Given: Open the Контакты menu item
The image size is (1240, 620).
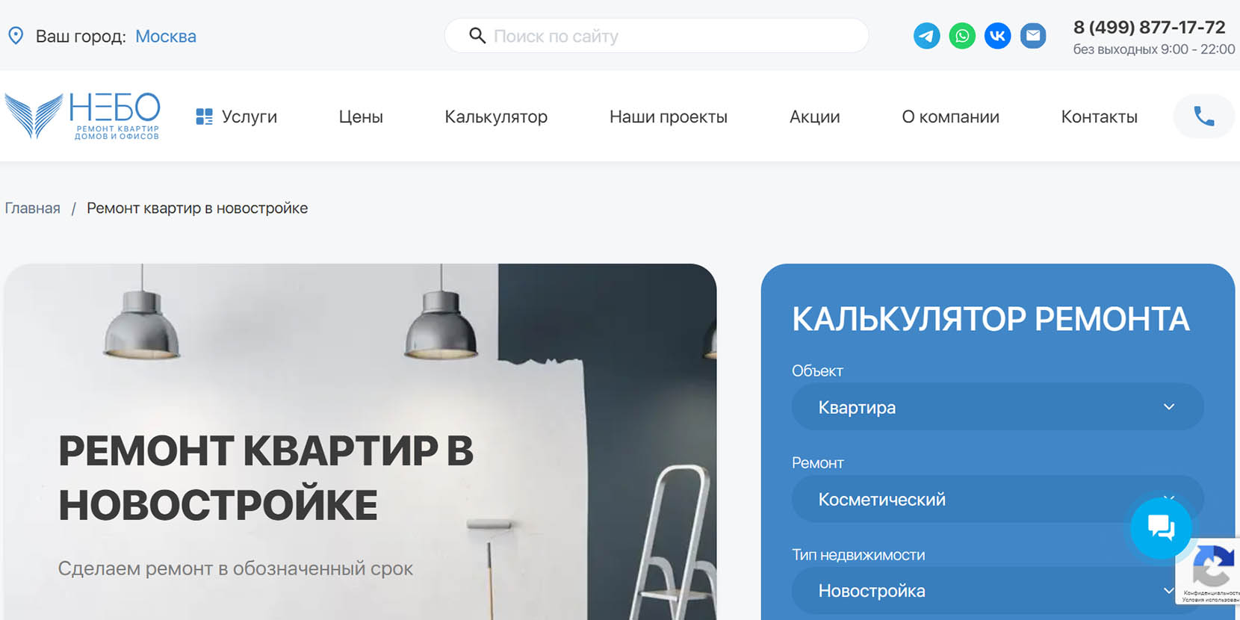Looking at the screenshot, I should pyautogui.click(x=1099, y=117).
